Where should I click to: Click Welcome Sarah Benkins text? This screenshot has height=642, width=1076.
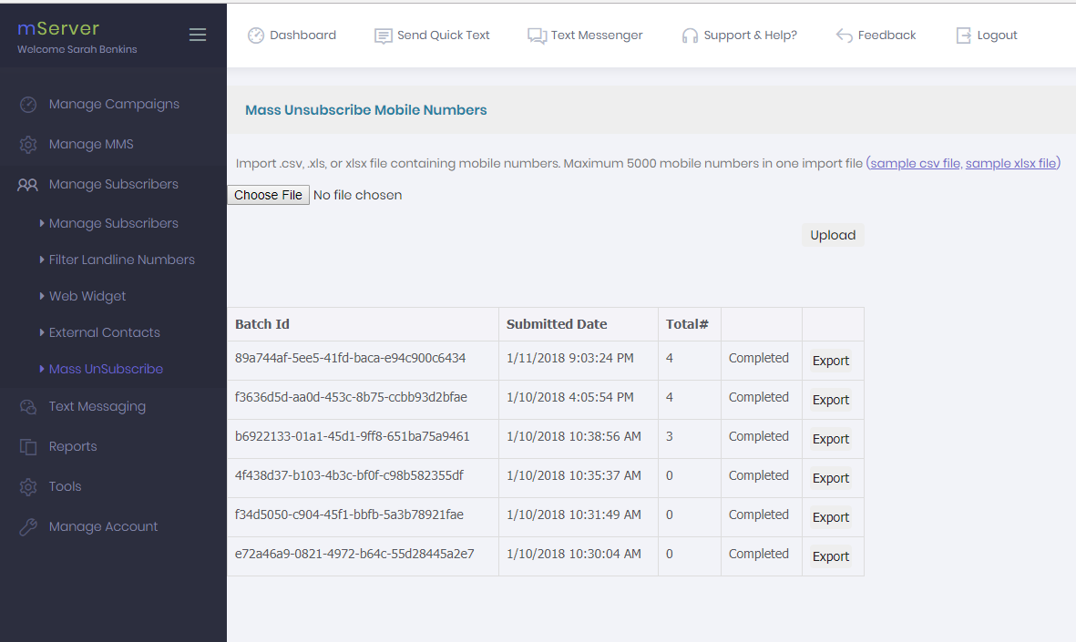tap(77, 49)
